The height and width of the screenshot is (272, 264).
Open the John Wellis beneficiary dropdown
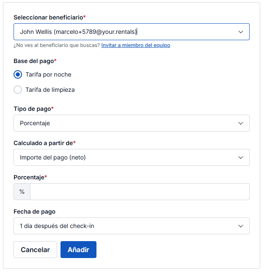tap(127, 32)
